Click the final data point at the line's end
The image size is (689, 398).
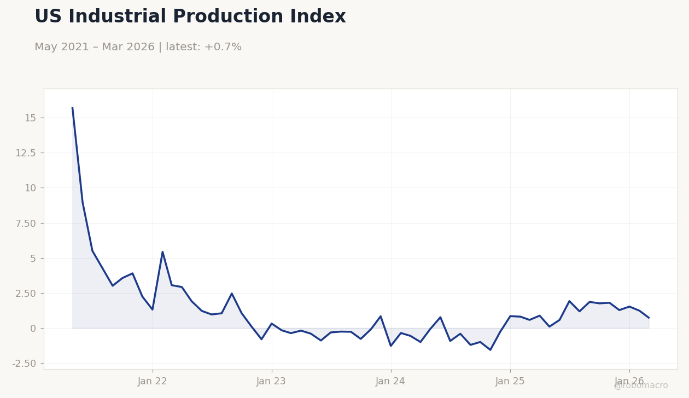coord(649,318)
